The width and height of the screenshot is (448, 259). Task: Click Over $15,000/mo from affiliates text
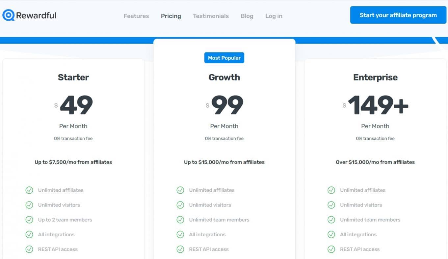[375, 162]
